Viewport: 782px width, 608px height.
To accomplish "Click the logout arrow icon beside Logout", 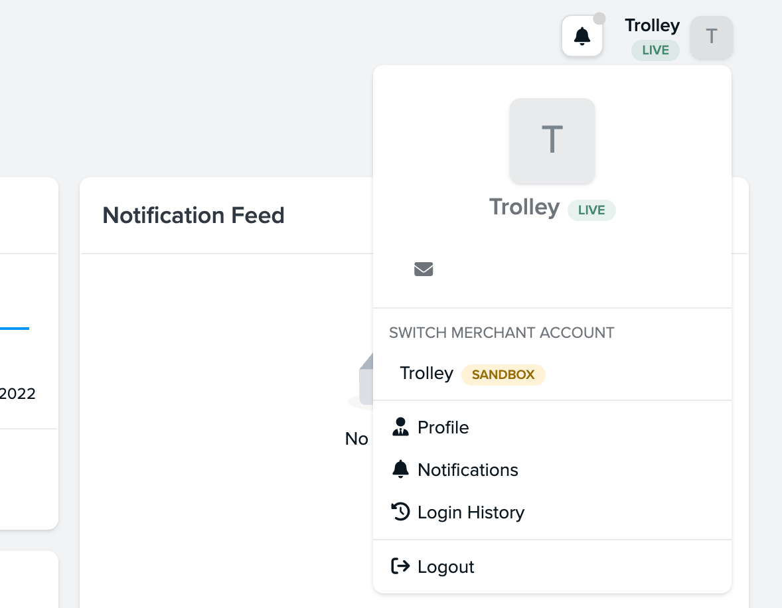I will (400, 566).
